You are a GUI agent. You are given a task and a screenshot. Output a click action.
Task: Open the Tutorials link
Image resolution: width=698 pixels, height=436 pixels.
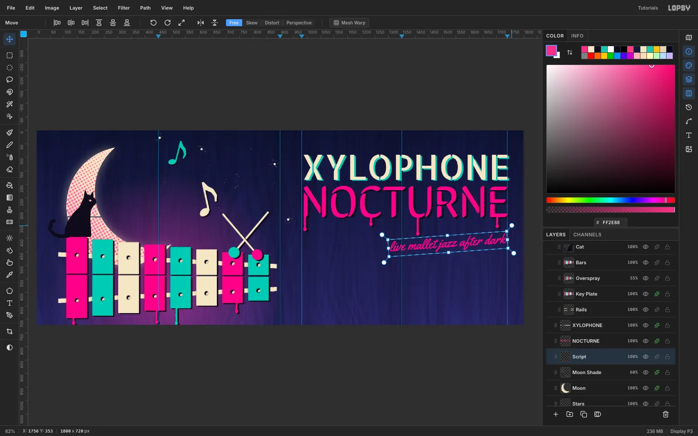pos(648,8)
